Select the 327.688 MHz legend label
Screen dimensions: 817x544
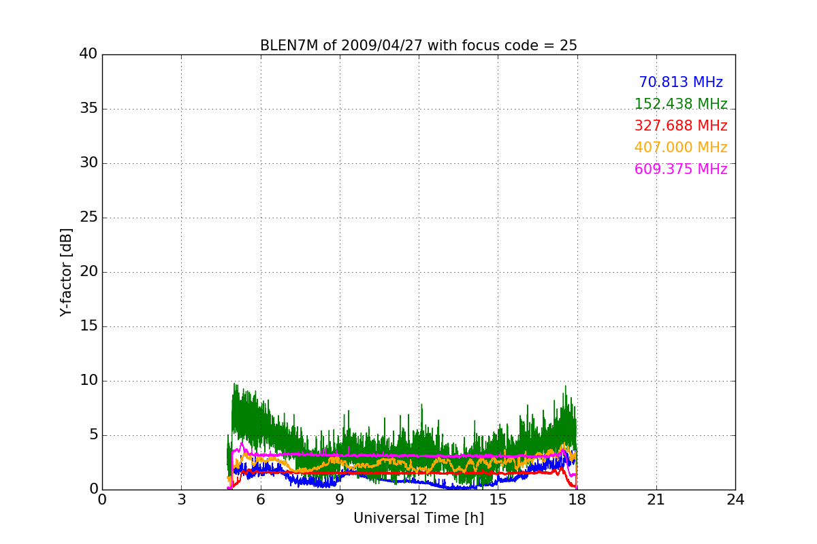681,126
